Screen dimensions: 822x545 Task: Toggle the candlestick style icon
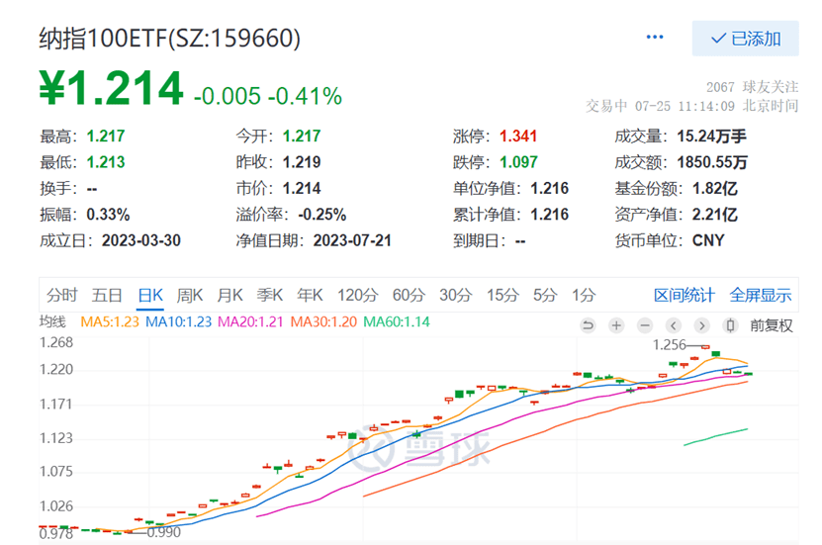pyautogui.click(x=731, y=324)
